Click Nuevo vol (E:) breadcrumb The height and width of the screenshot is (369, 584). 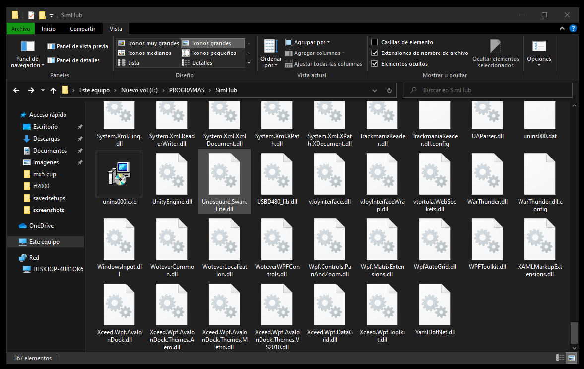tap(139, 90)
